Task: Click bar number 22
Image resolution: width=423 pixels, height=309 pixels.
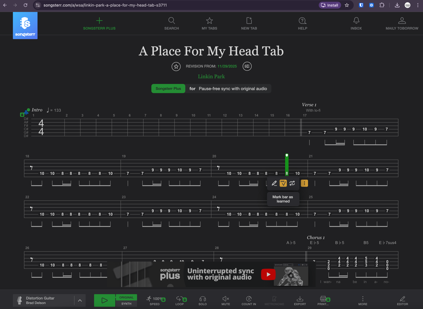Action: tap(27, 197)
